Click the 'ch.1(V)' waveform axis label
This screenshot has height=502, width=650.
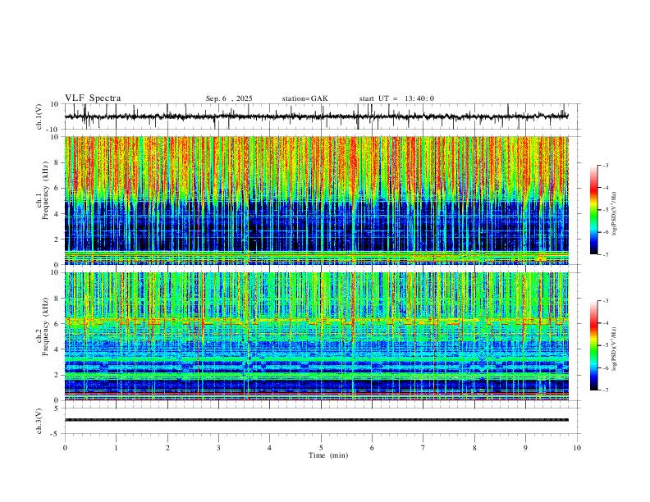coord(39,116)
